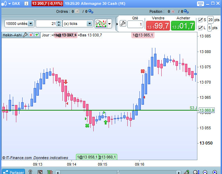Open position settings gears icon
Image resolution: width=222 pixels, height=174 pixels.
186,11
